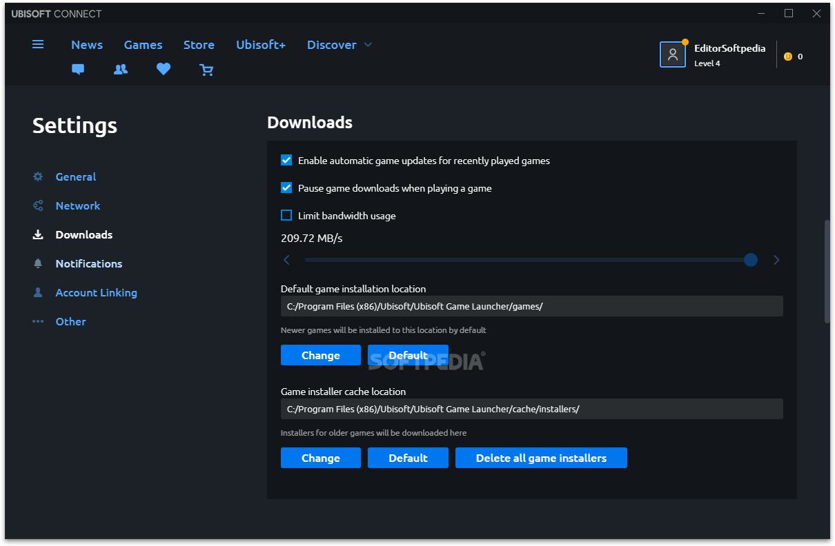The width and height of the screenshot is (835, 546).
Task: Open the chat messages icon
Action: coord(78,70)
